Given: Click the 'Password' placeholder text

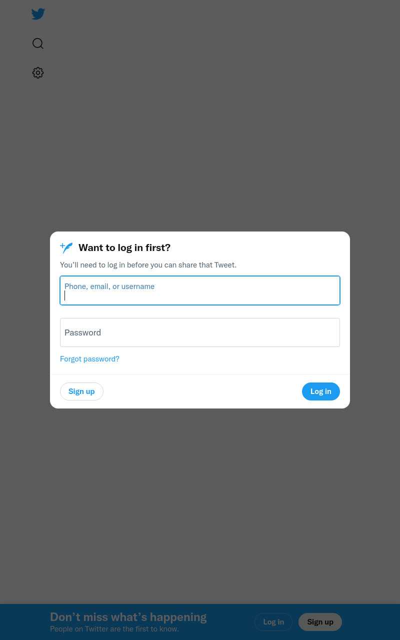Looking at the screenshot, I should click(82, 332).
